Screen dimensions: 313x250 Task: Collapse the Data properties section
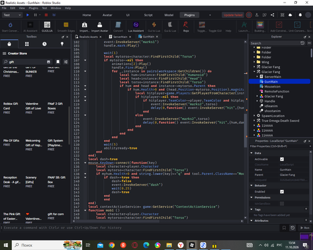[x=252, y=153]
